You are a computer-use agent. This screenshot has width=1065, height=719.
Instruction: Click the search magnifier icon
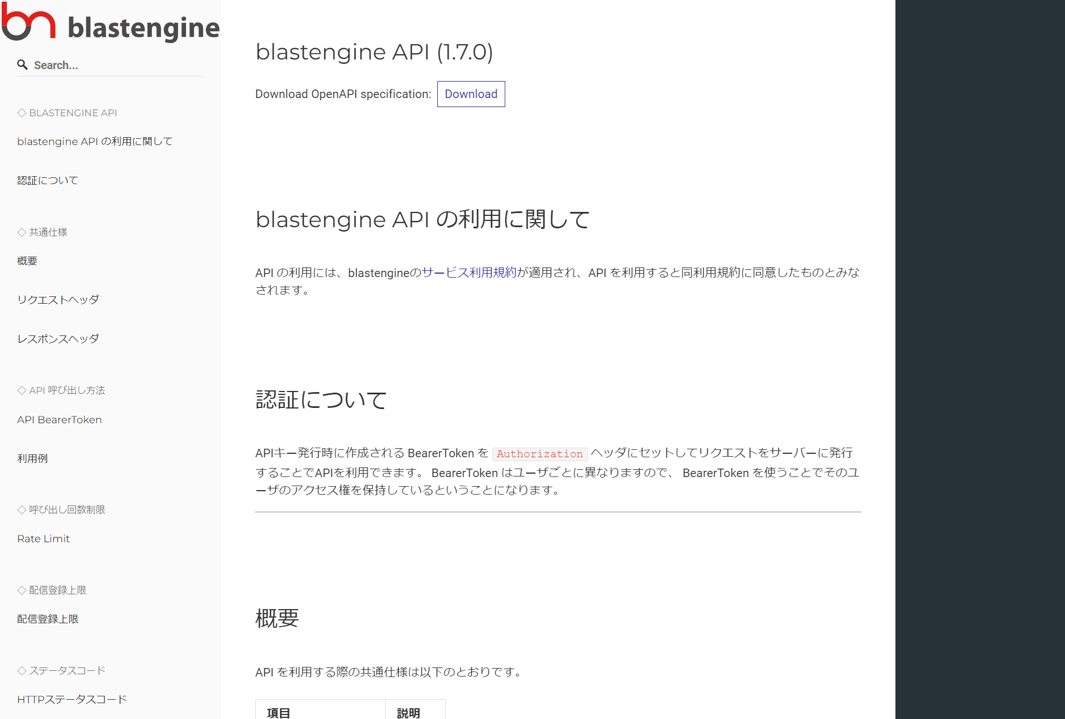pyautogui.click(x=23, y=65)
